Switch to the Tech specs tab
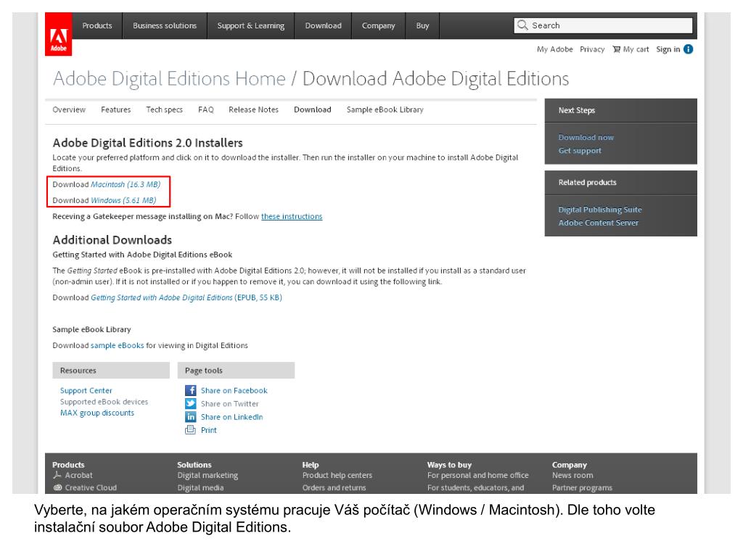Screen dimensions: 743x557 click(x=164, y=110)
